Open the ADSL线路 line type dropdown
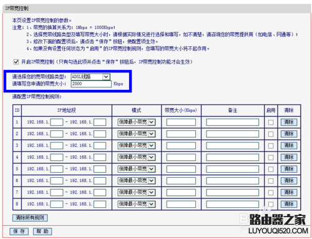 pos(90,77)
